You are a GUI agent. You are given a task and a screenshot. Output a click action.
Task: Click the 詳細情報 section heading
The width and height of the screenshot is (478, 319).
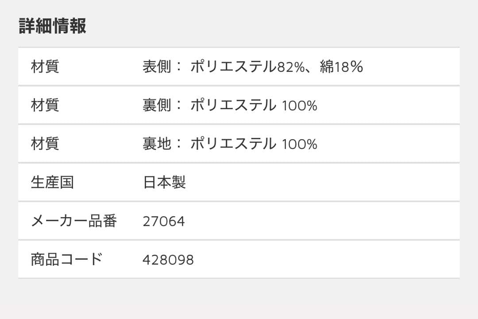(52, 27)
